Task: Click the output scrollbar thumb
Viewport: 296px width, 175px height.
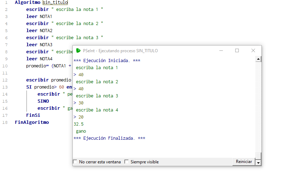Action: tap(258, 156)
